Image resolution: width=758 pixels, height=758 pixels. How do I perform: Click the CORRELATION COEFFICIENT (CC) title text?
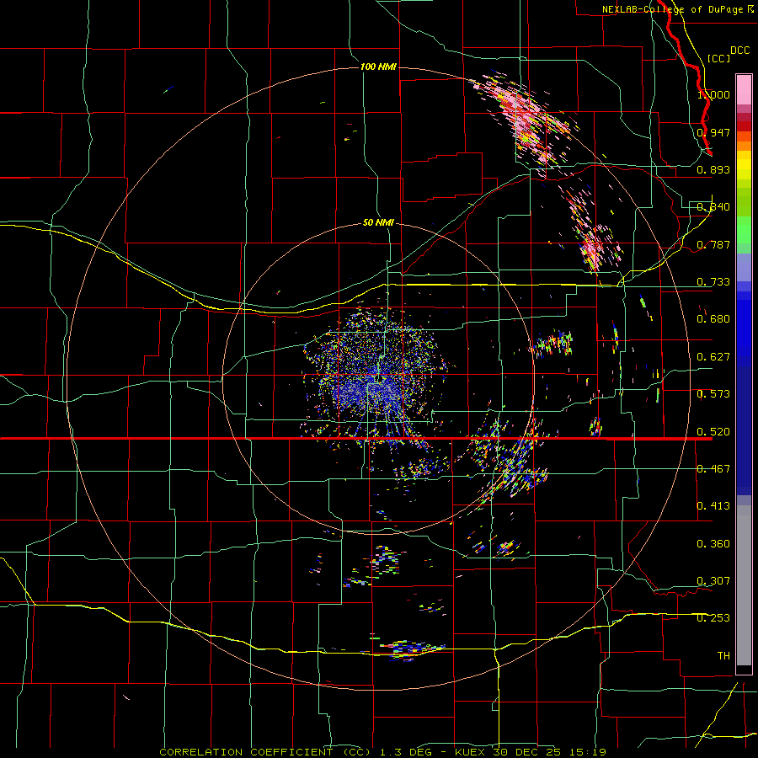click(x=265, y=752)
